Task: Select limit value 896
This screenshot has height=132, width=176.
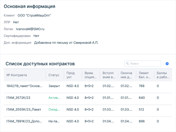Action: tap(142, 121)
